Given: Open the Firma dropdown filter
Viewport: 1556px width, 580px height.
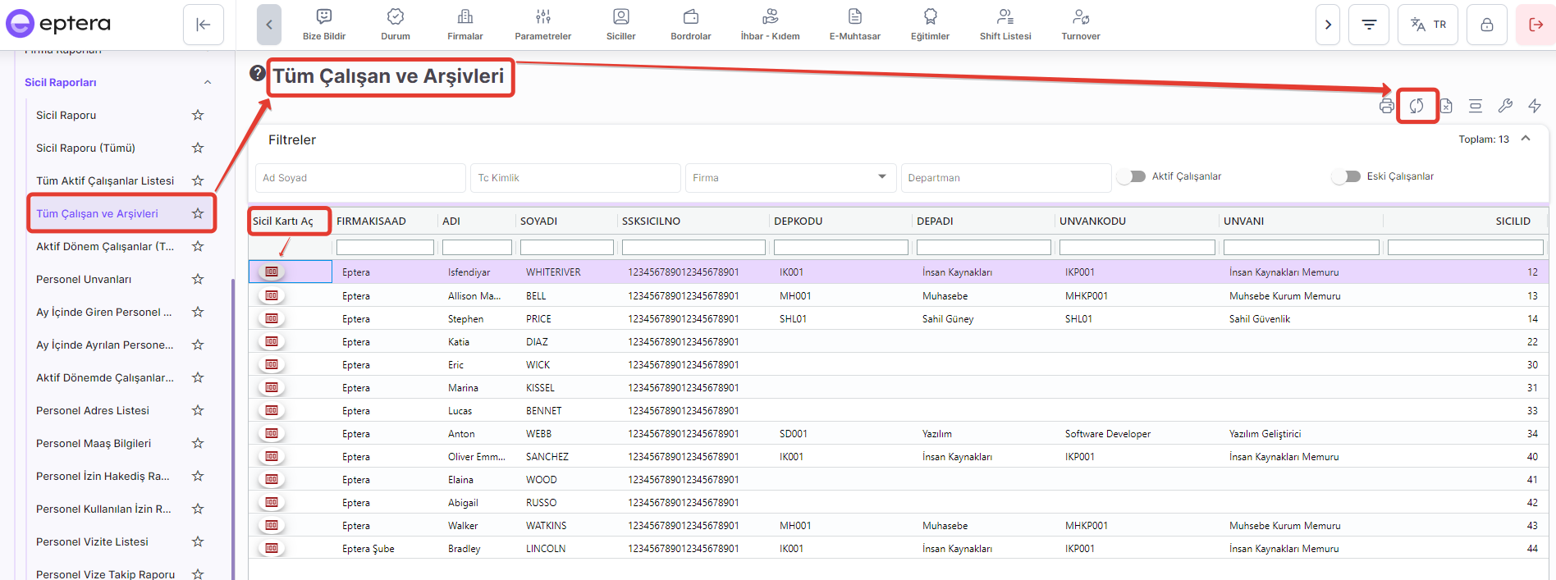Looking at the screenshot, I should (789, 177).
